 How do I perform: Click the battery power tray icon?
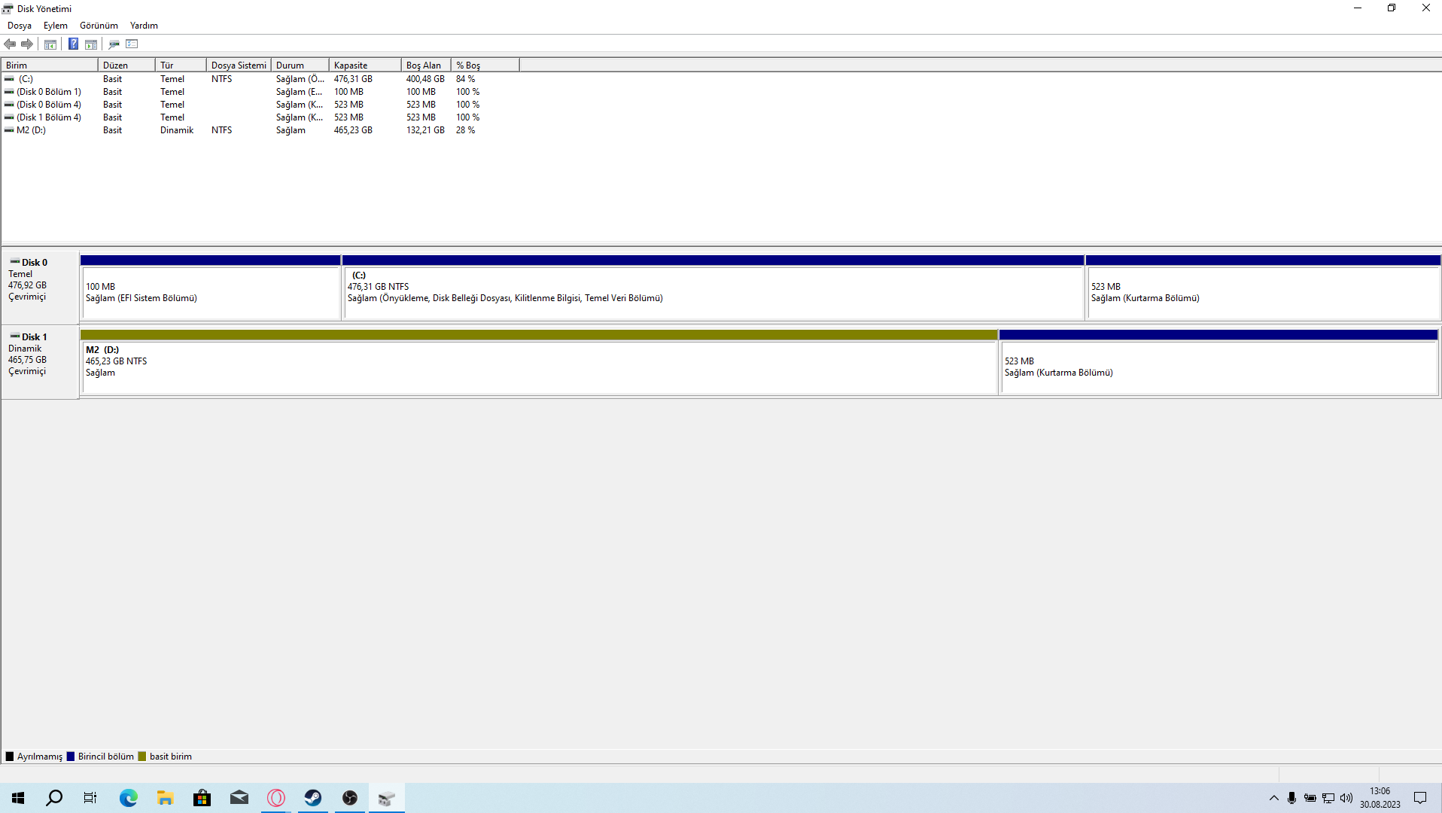click(1310, 798)
